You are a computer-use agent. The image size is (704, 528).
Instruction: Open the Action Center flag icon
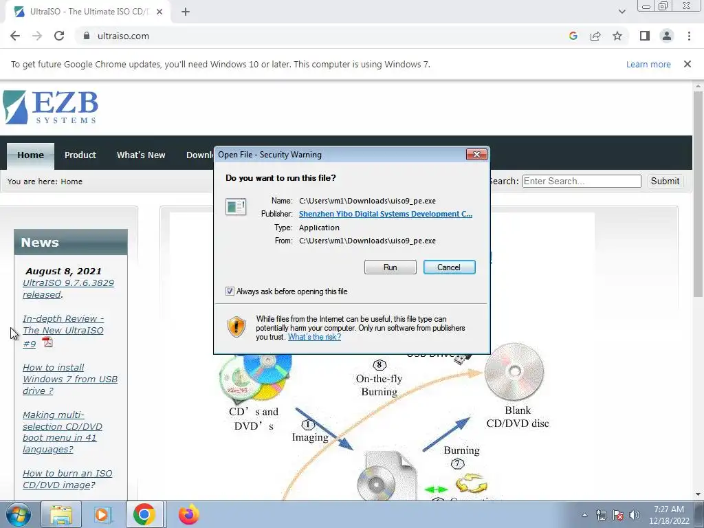618,515
